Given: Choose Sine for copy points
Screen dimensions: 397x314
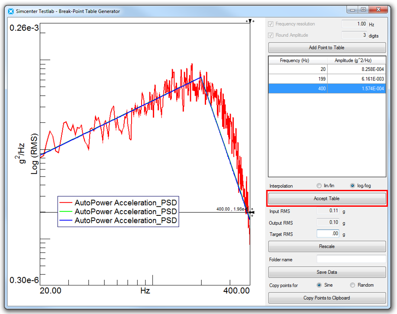Looking at the screenshot, I should pyautogui.click(x=320, y=285).
